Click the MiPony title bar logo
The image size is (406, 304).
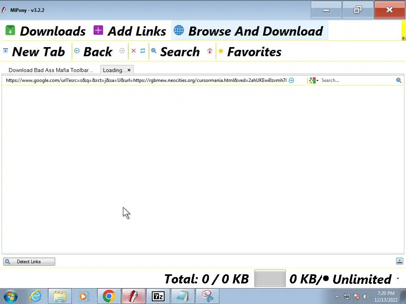(4, 10)
